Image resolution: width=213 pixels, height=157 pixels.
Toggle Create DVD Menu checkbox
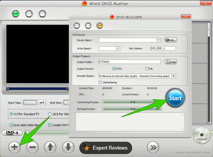(50, 125)
